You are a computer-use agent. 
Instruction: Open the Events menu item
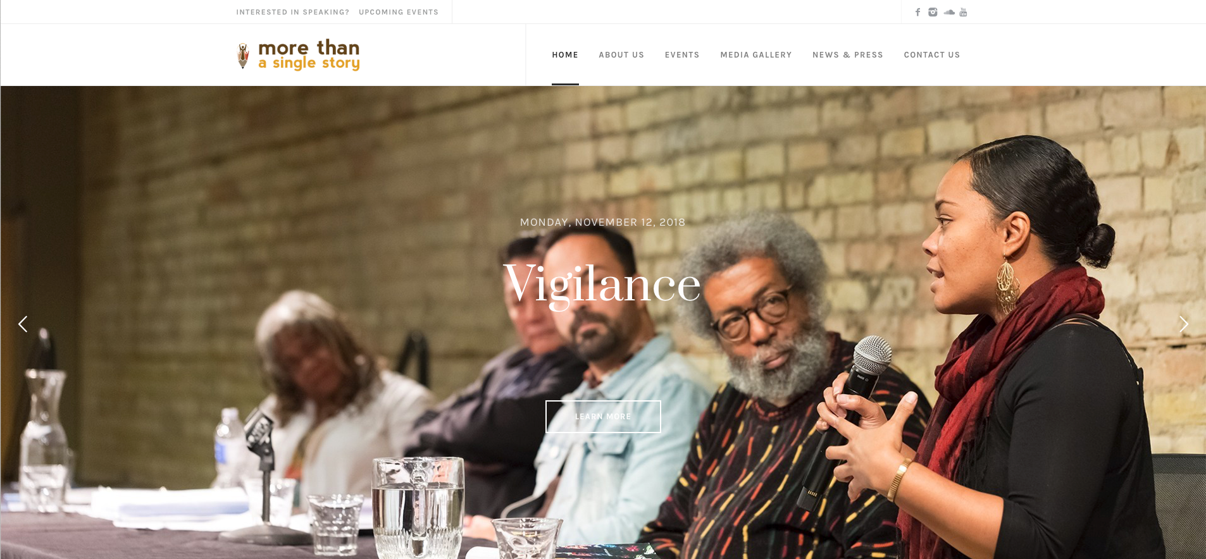coord(682,55)
